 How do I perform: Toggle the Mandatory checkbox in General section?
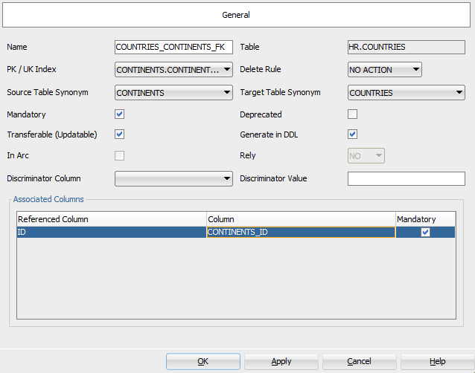pos(119,114)
